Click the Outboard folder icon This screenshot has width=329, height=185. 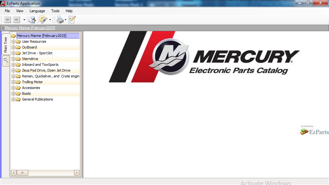coord(18,47)
